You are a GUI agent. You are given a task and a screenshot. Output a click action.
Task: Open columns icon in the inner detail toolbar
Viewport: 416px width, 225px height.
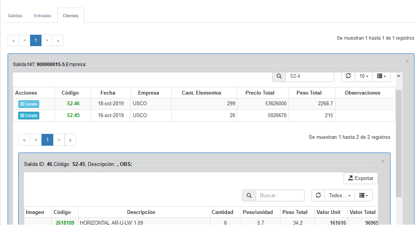[x=363, y=195]
